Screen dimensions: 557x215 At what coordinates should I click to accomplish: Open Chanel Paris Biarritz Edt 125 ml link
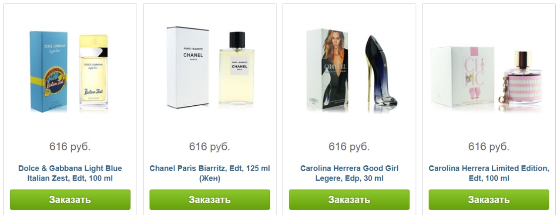point(210,173)
